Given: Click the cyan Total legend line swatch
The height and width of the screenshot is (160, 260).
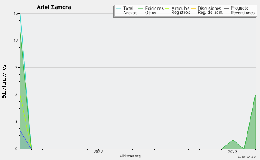Looking at the screenshot, I should pyautogui.click(x=119, y=9).
